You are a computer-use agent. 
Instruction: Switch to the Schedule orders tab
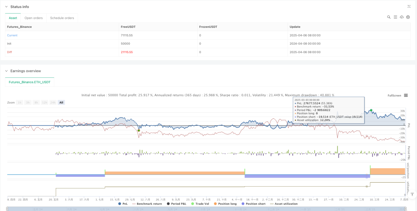tap(62, 18)
